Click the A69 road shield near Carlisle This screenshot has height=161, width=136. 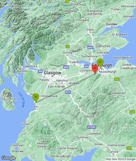(x=129, y=148)
